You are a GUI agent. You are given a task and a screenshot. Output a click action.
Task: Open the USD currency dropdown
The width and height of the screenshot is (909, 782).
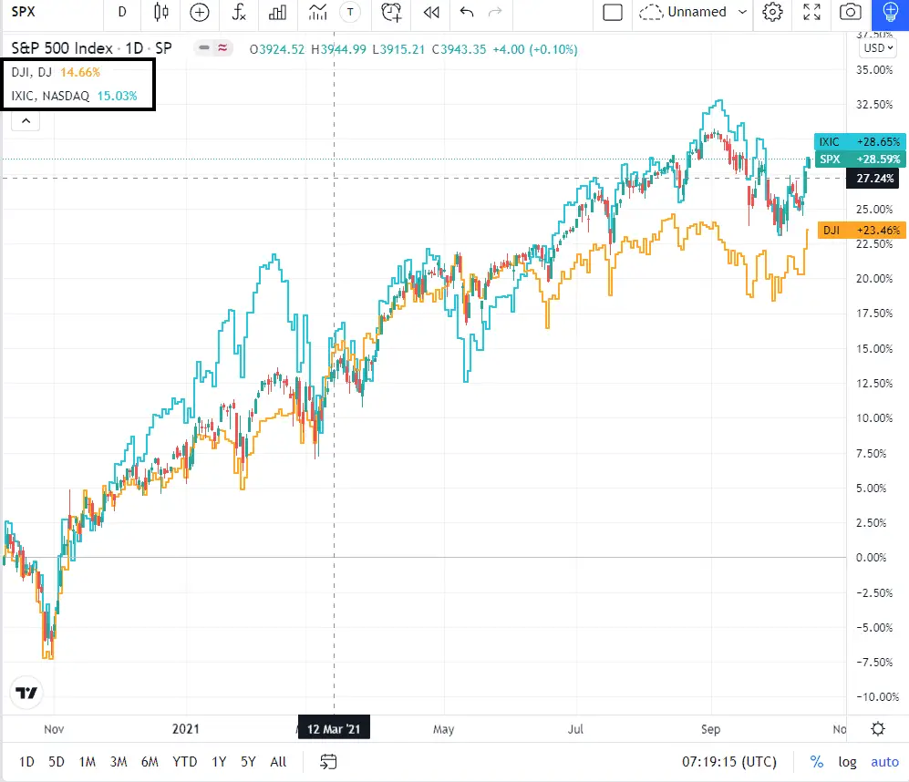point(878,48)
